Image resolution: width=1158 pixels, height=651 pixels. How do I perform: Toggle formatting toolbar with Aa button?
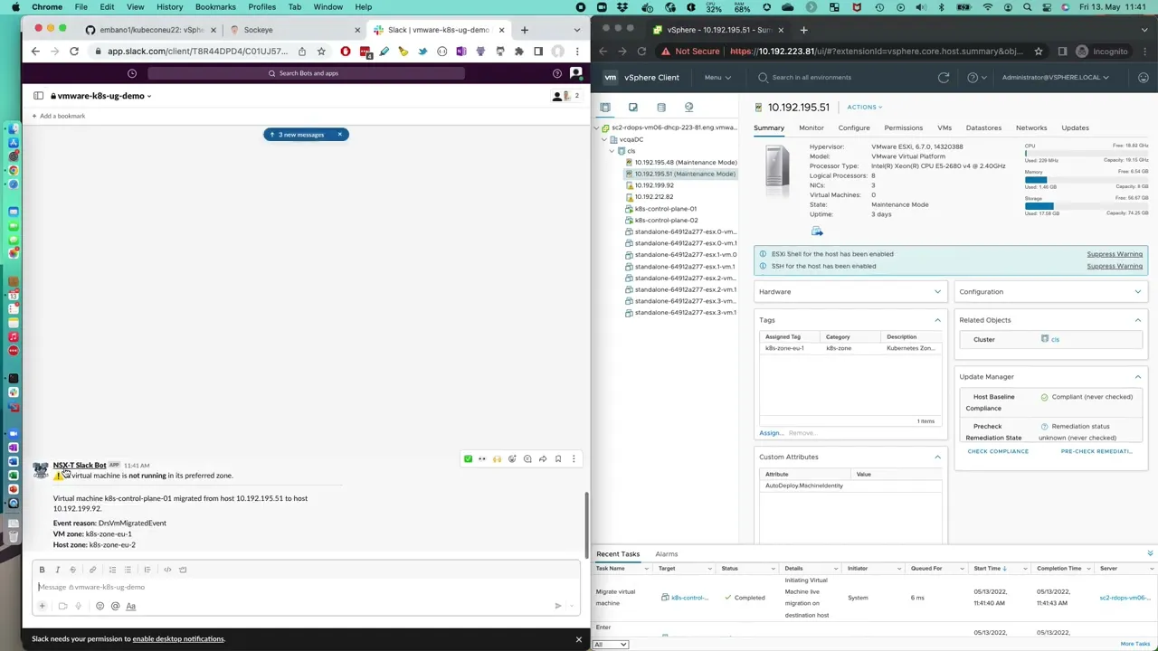130,606
